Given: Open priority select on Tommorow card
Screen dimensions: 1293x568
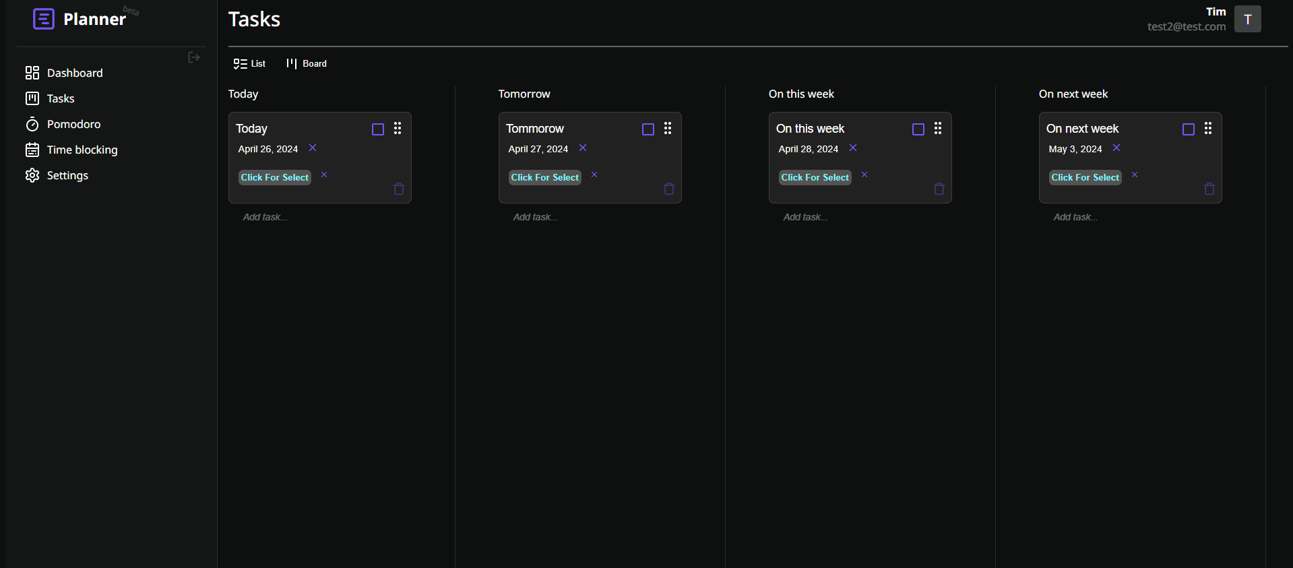Looking at the screenshot, I should coord(545,177).
